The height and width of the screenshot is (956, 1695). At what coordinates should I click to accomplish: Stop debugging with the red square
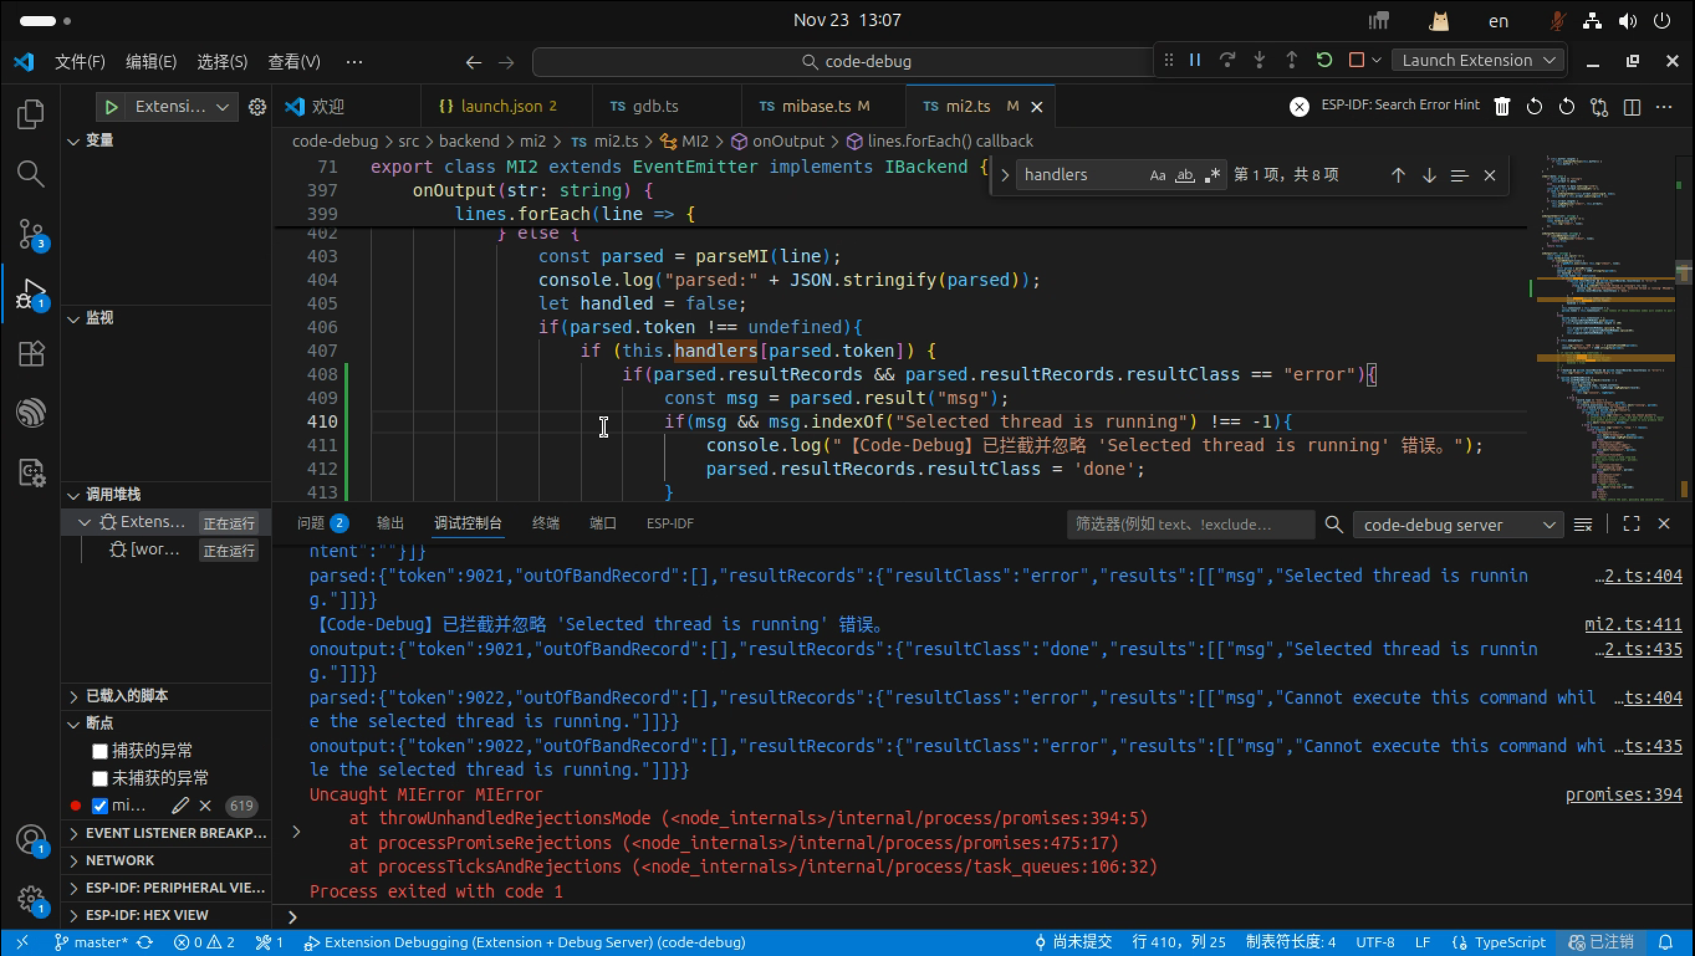coord(1356,60)
